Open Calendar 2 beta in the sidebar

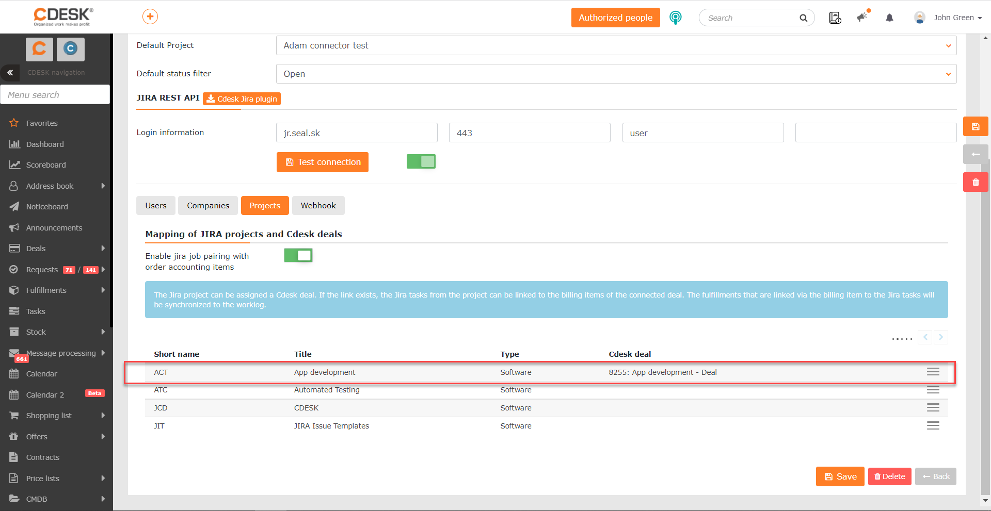(45, 395)
